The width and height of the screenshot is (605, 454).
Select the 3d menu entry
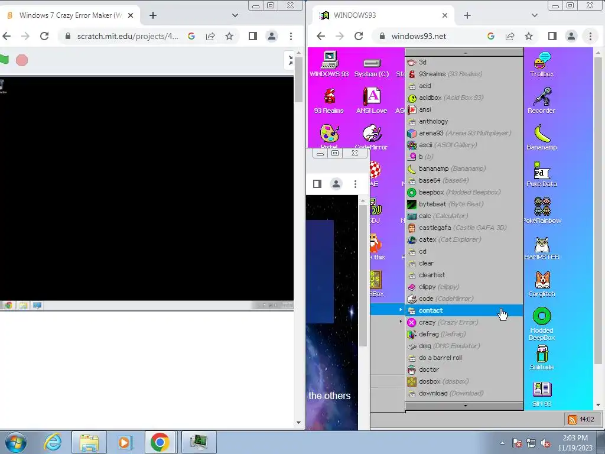point(464,62)
